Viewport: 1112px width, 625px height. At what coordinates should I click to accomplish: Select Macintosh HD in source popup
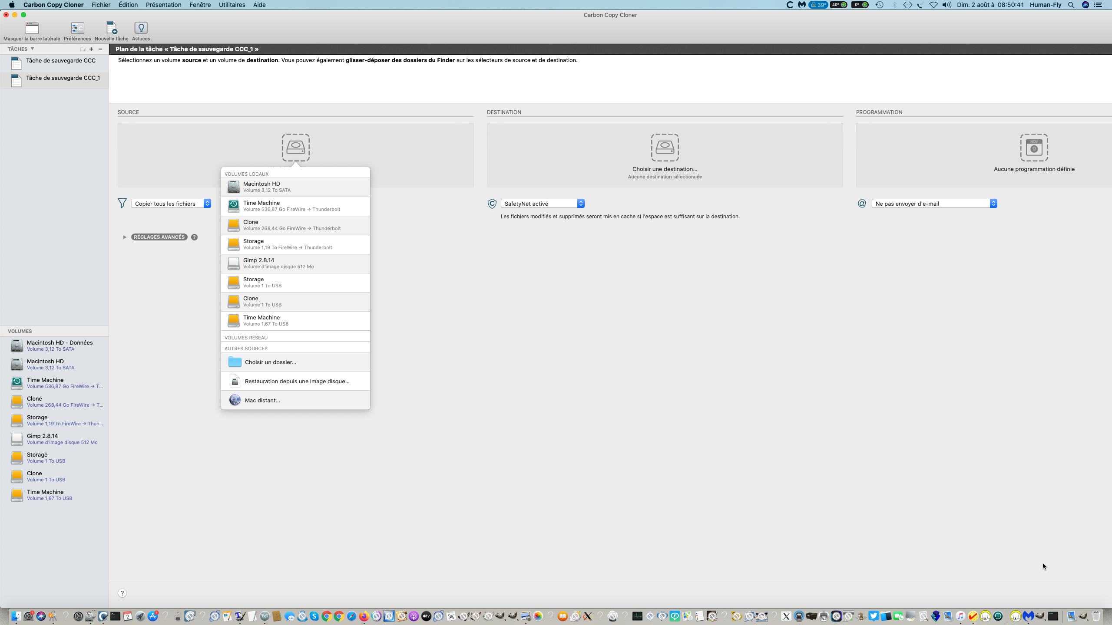[x=295, y=187]
